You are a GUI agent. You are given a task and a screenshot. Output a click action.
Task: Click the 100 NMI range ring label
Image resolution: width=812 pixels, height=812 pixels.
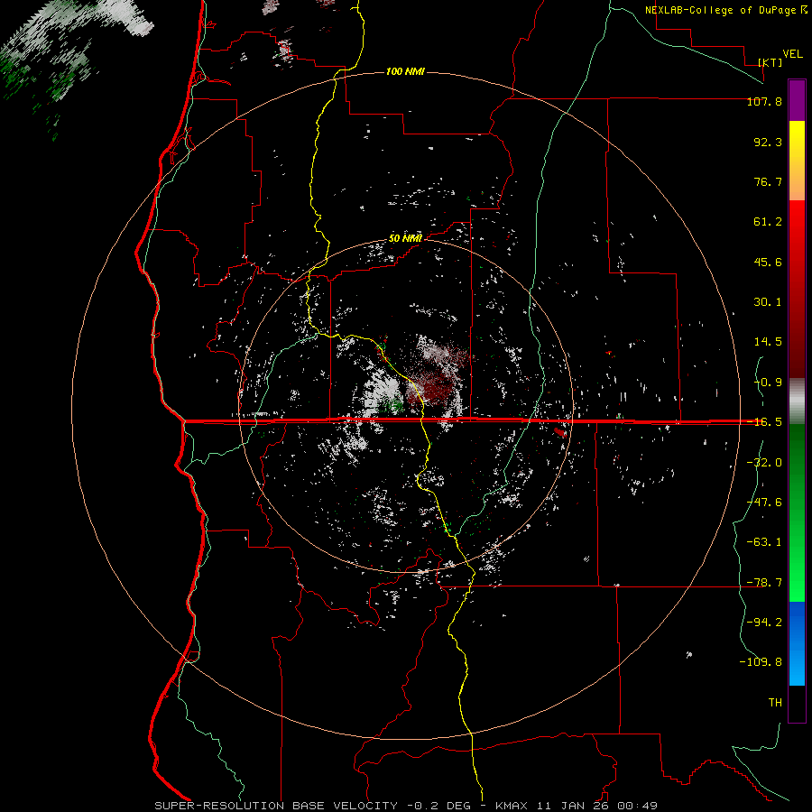click(x=405, y=71)
